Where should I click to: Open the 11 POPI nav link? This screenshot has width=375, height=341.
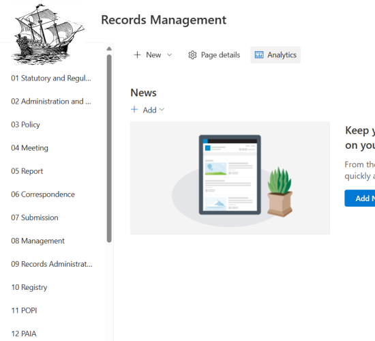(24, 310)
